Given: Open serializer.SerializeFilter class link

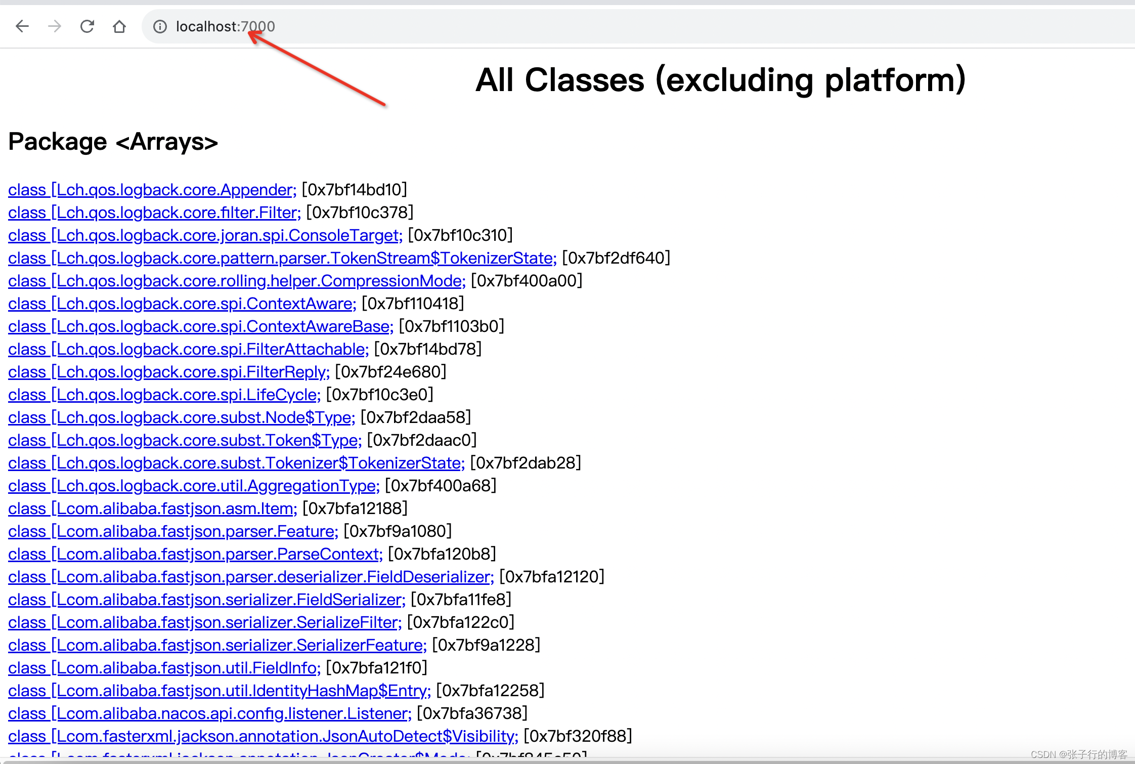Looking at the screenshot, I should point(205,622).
